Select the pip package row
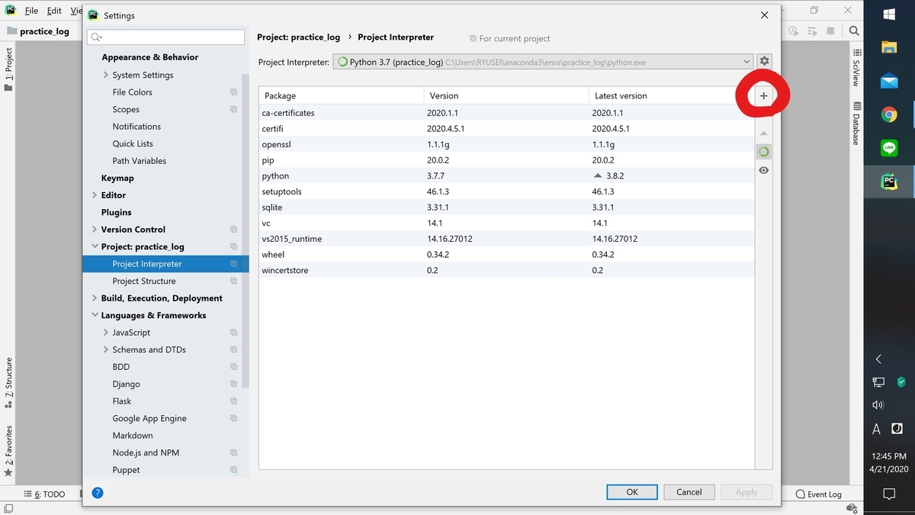This screenshot has width=915, height=515. 506,160
